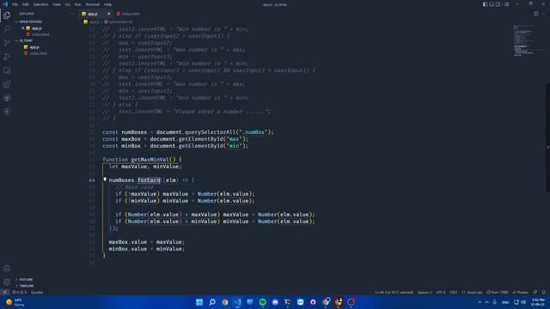Open the Edit menu
Viewport: 550px width, 309px height.
pyautogui.click(x=26, y=4)
